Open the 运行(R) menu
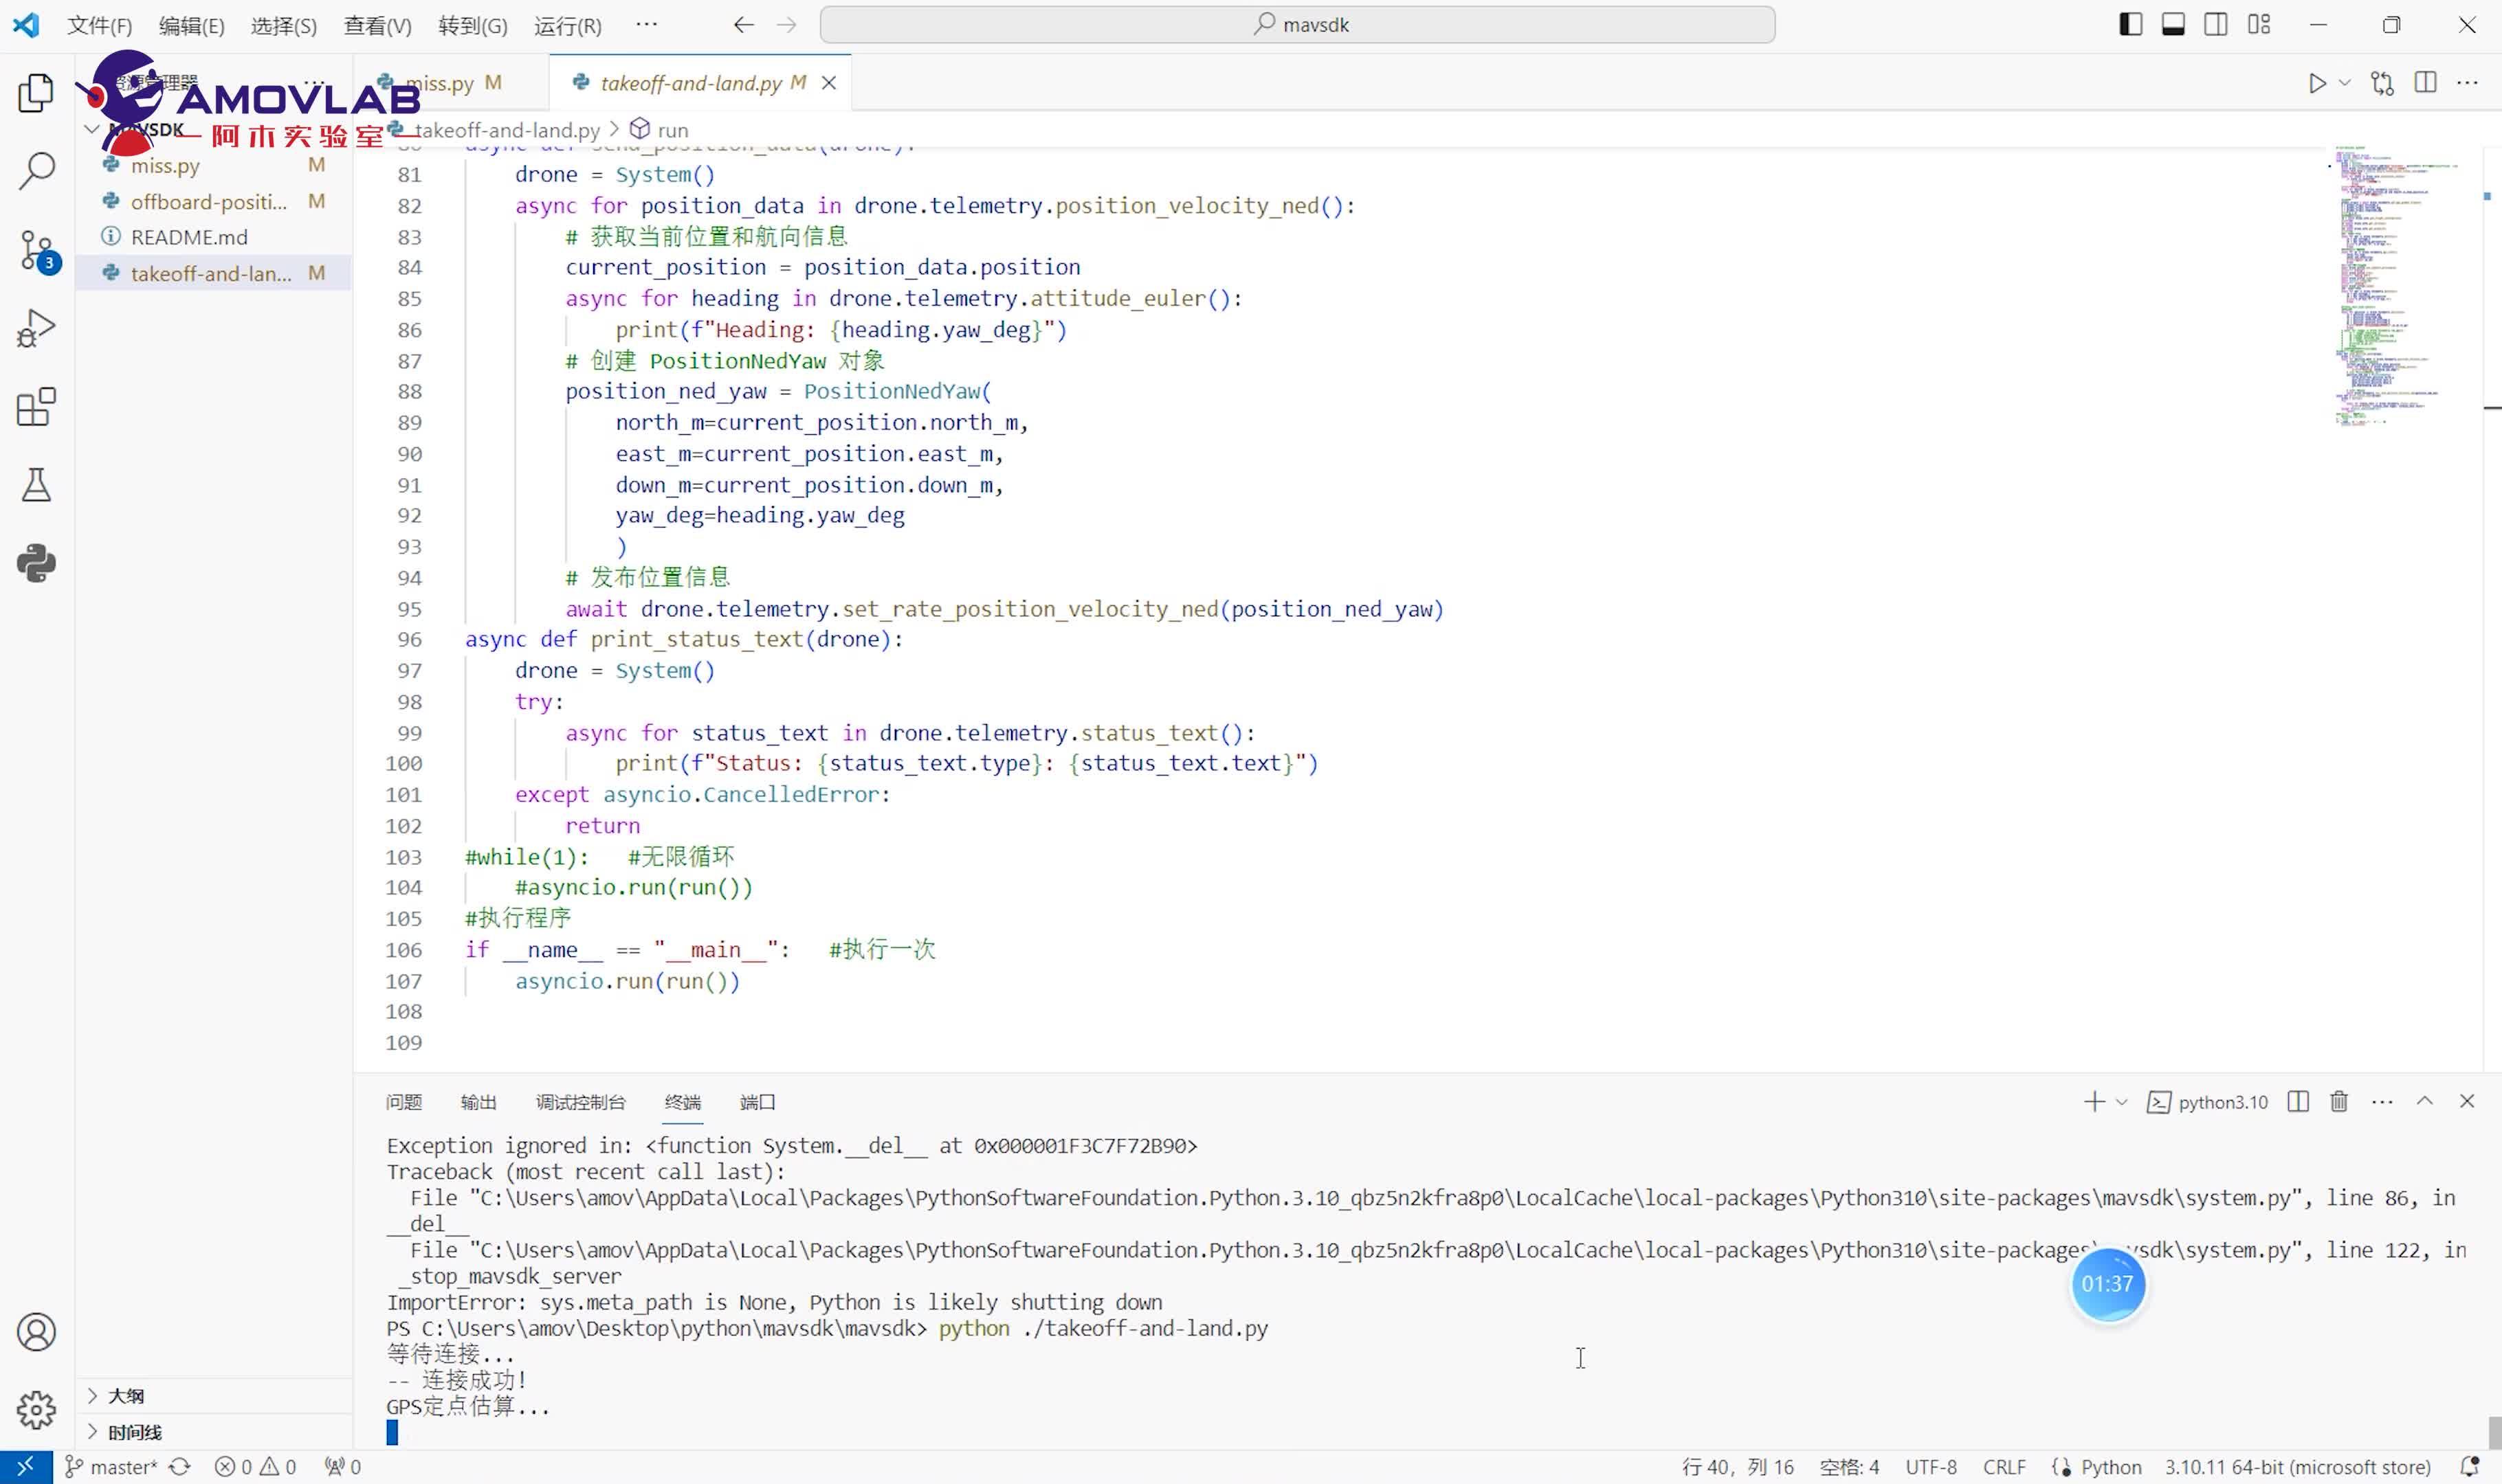 click(x=567, y=26)
